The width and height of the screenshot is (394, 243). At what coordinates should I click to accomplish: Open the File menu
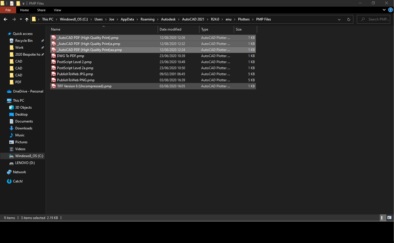pos(8,10)
